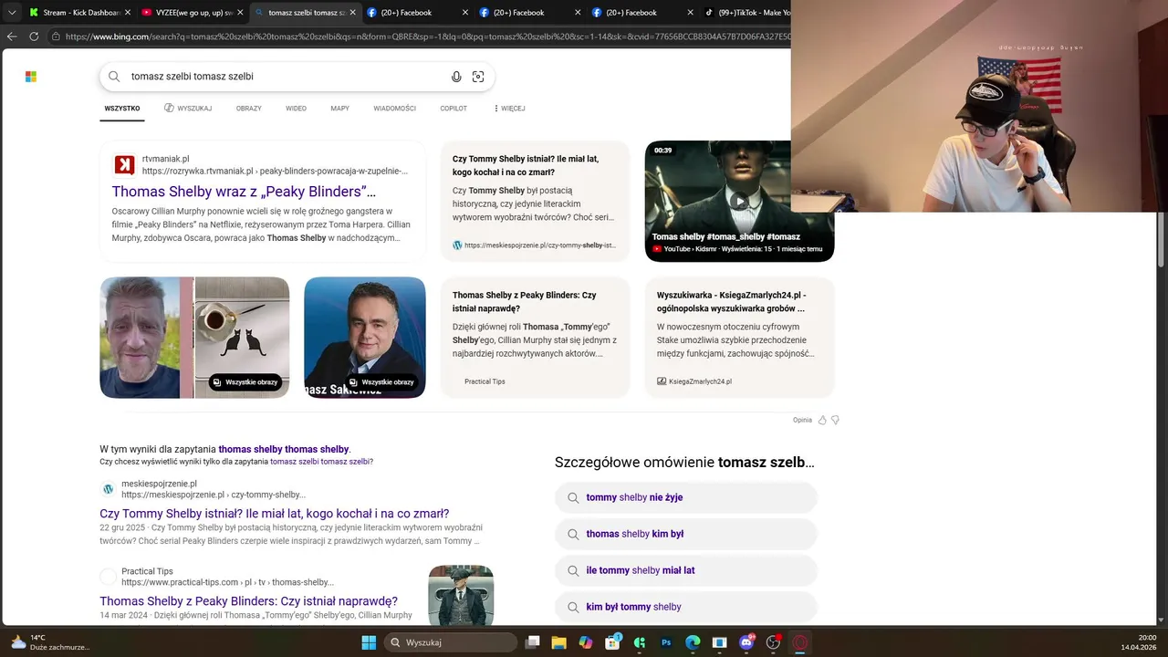Click the site info icon in address bar
Viewport: 1168px width, 657px height.
(x=56, y=36)
